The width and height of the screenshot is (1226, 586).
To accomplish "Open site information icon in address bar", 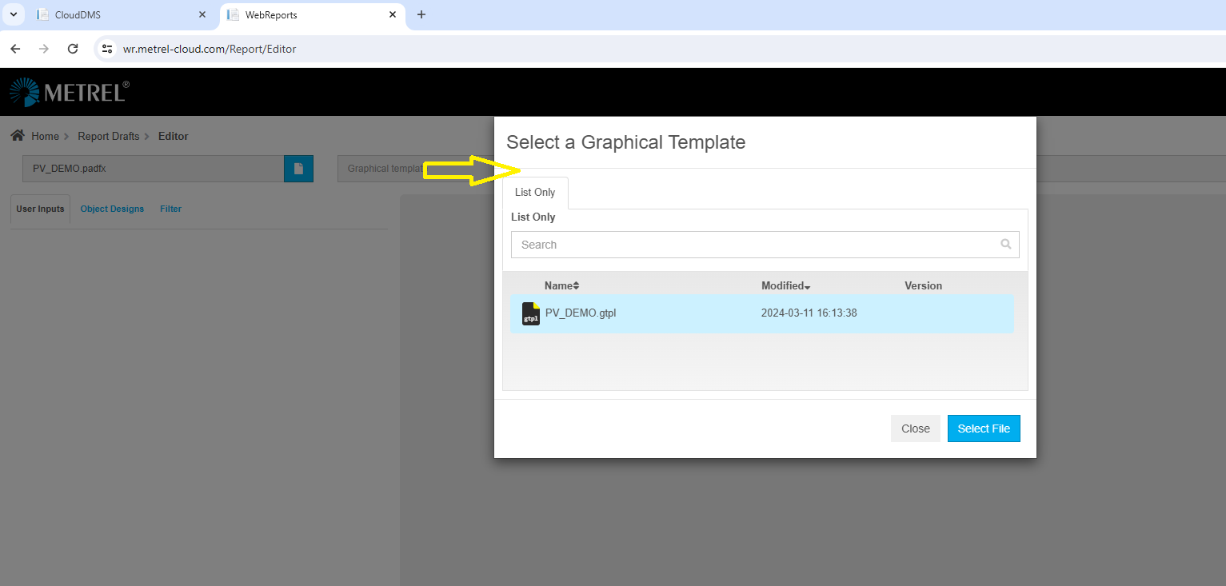I will (x=107, y=49).
